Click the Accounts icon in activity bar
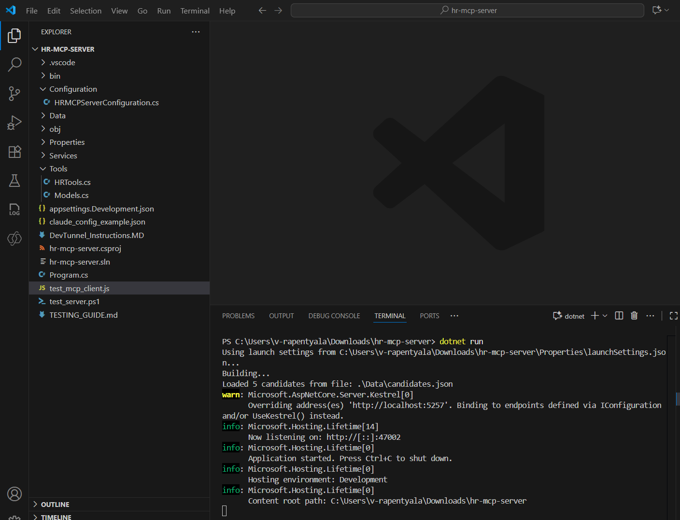Viewport: 680px width, 520px height. [x=14, y=494]
